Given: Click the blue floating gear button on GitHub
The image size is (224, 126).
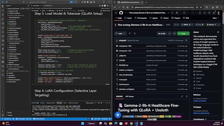Looking at the screenshot, I should [x=118, y=115].
